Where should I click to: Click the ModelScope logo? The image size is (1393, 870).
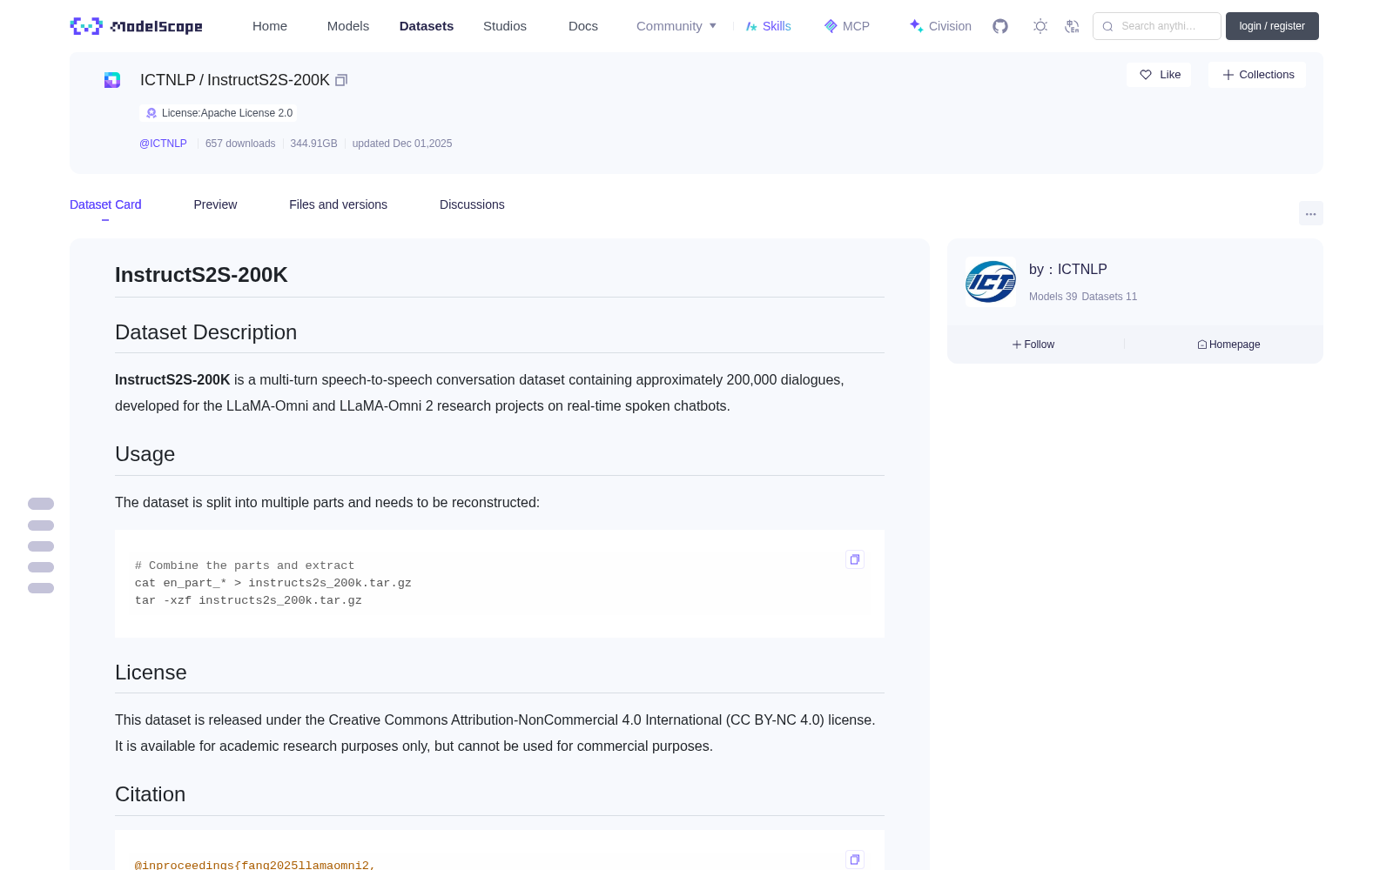[137, 26]
